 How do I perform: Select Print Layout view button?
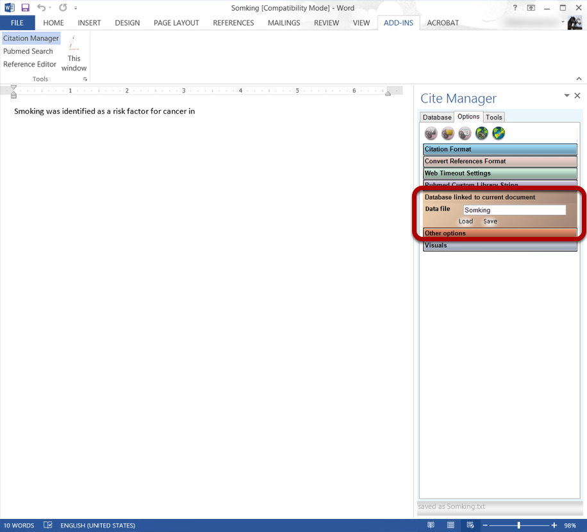tap(451, 526)
